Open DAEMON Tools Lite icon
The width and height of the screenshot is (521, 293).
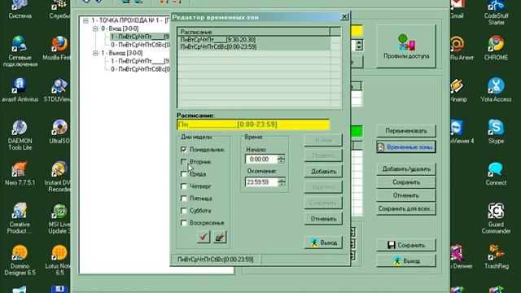(20, 135)
